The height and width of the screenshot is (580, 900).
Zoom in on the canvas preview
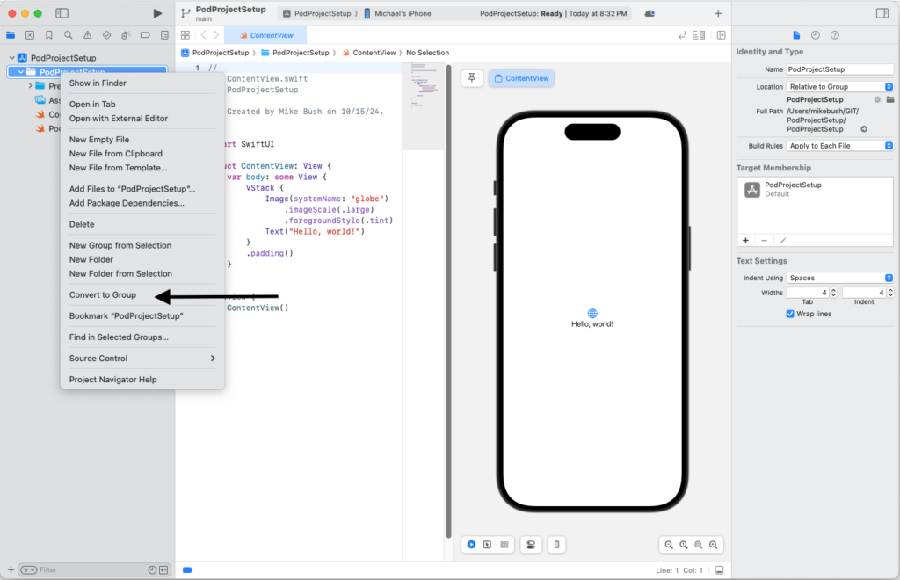[714, 545]
